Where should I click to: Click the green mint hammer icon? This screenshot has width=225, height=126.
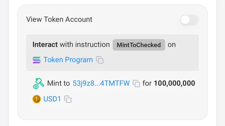[x=38, y=83]
